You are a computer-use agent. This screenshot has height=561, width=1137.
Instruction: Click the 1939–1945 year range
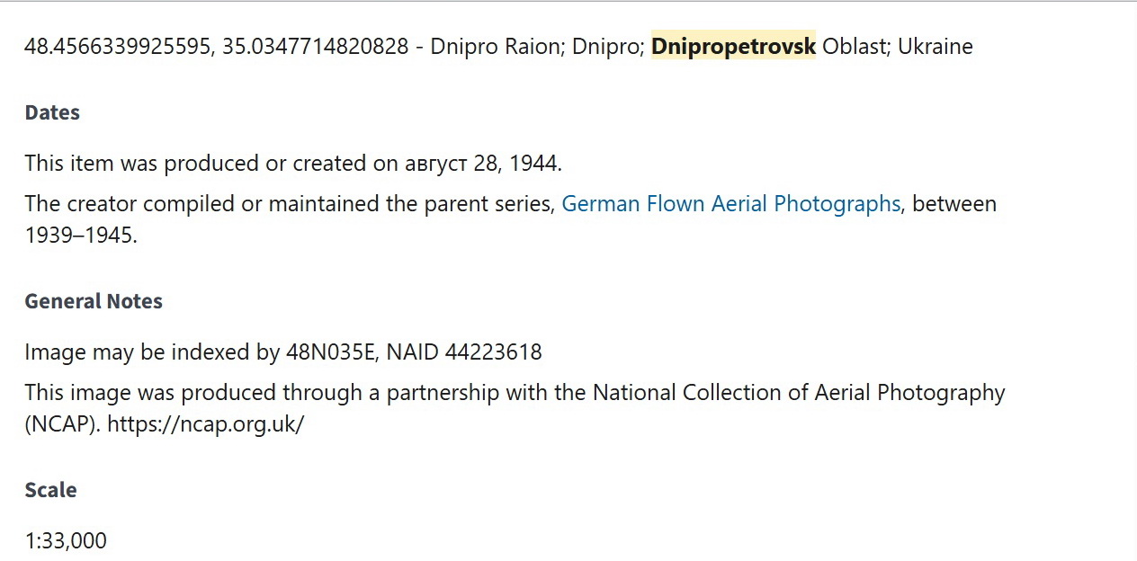point(81,236)
